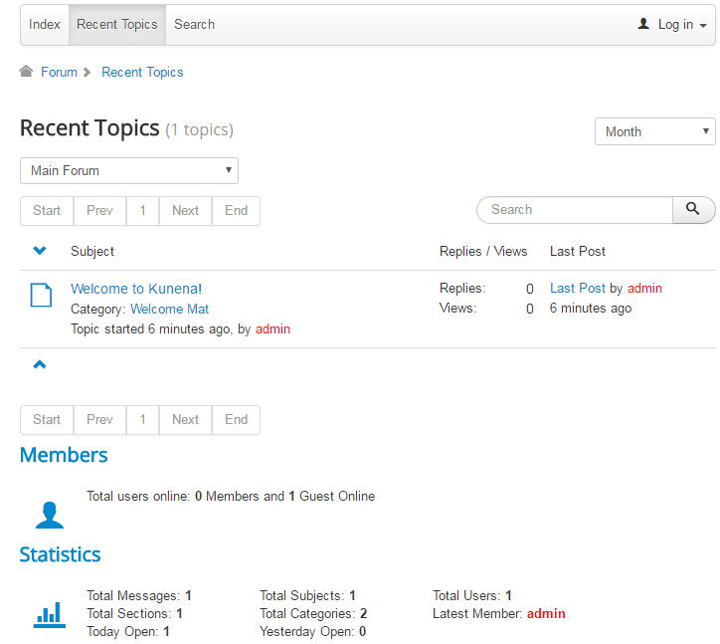Expand using the down chevron above Subject
This screenshot has width=720, height=644.
tap(40, 251)
